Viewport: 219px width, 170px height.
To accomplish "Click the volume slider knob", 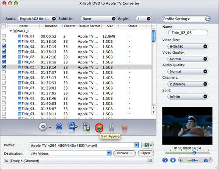I will click(x=193, y=160).
